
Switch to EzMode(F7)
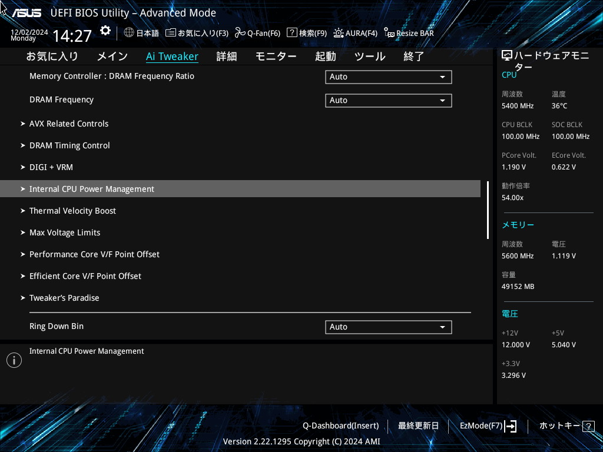[x=481, y=426]
